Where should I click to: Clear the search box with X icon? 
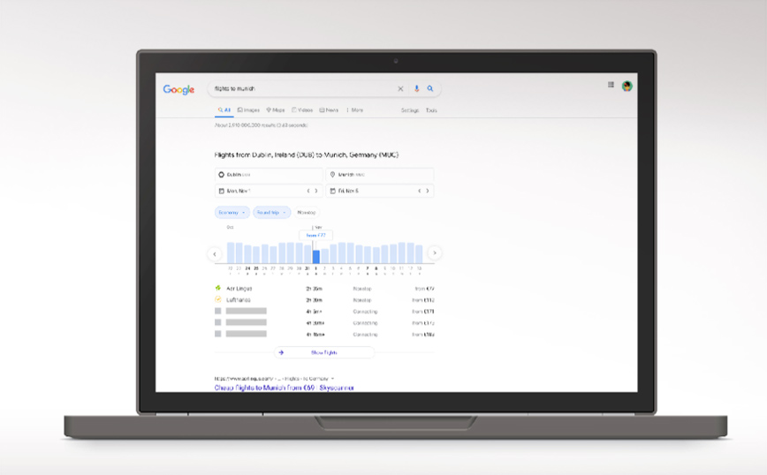click(x=400, y=89)
